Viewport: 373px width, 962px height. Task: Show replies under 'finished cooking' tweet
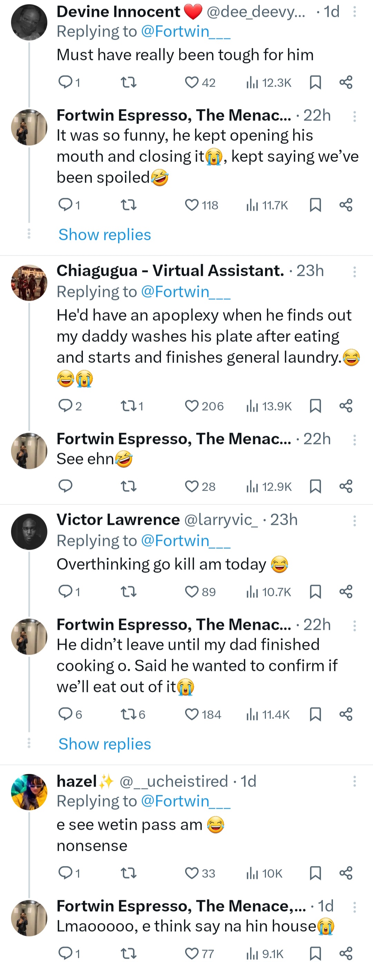coord(105,744)
